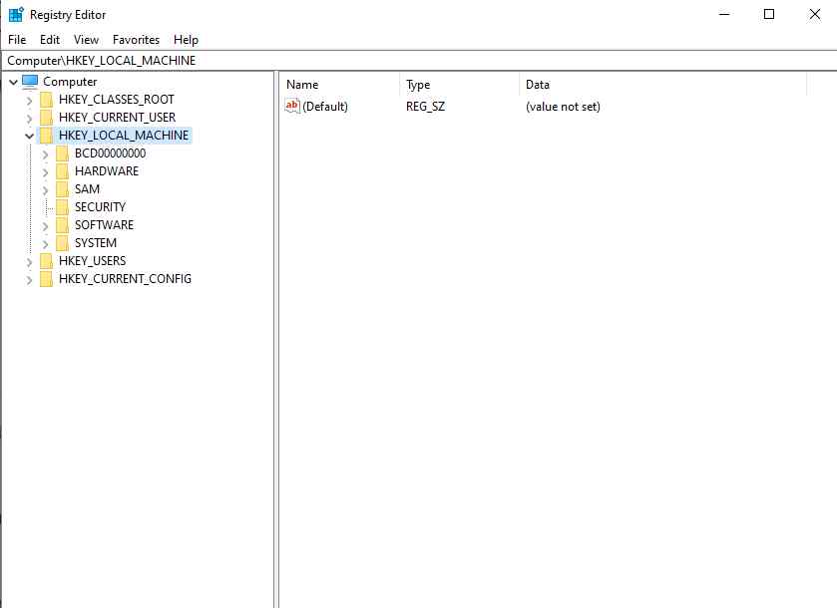Select the HKEY_CURRENT_CONFIG label
This screenshot has width=837, height=608.
pyautogui.click(x=125, y=279)
